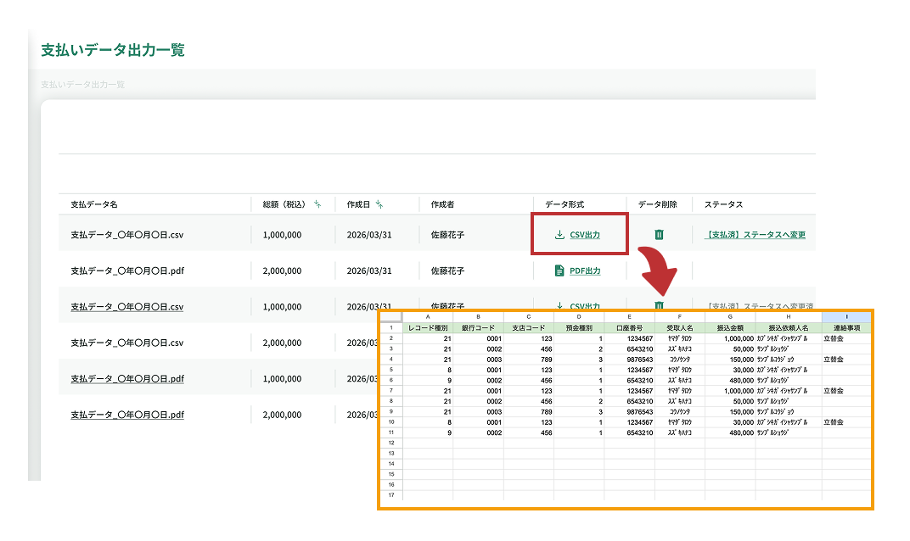Click the 支払データ名 column header

pyautogui.click(x=94, y=204)
